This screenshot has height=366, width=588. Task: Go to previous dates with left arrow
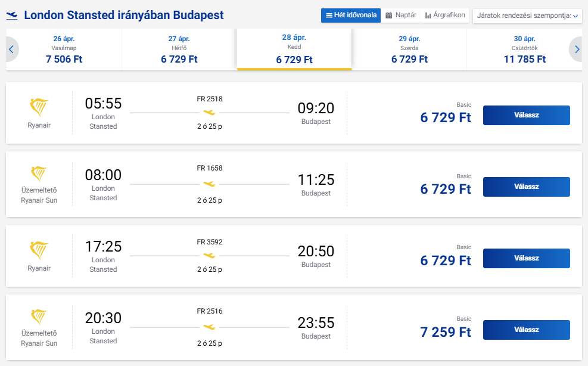pos(11,49)
